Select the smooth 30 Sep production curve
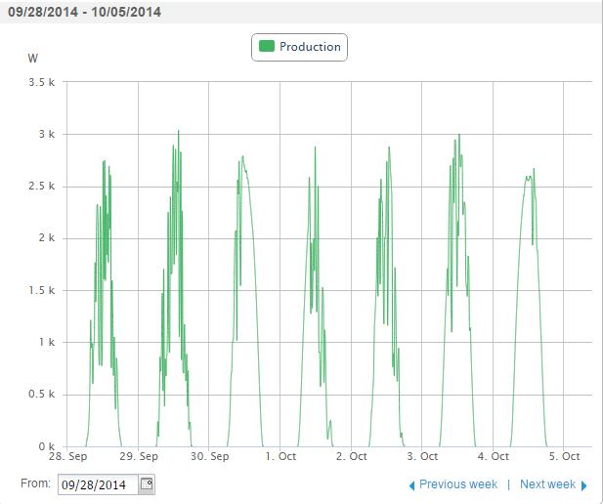The image size is (603, 504). point(242,156)
